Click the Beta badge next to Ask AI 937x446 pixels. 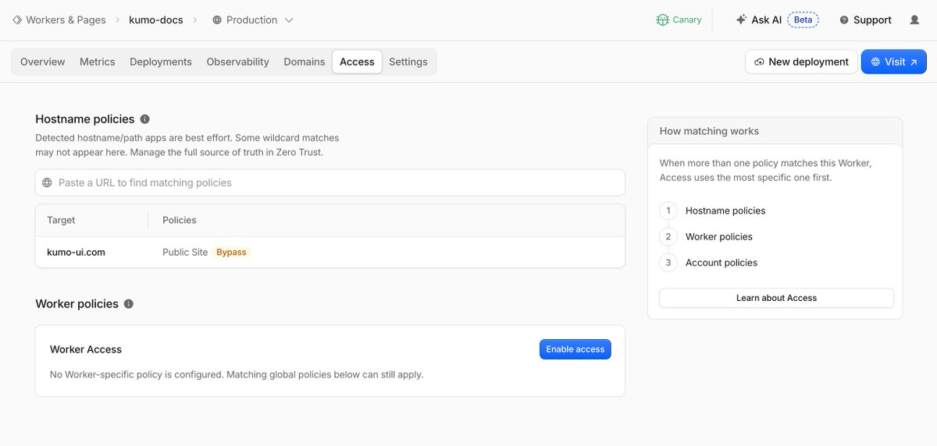[x=803, y=20]
